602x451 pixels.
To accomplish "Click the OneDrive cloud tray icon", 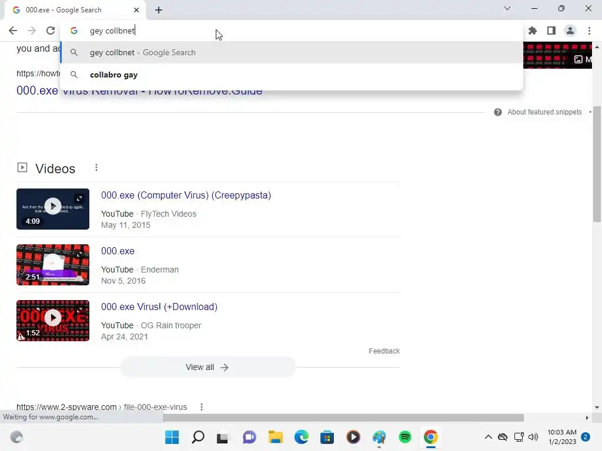I will 503,437.
